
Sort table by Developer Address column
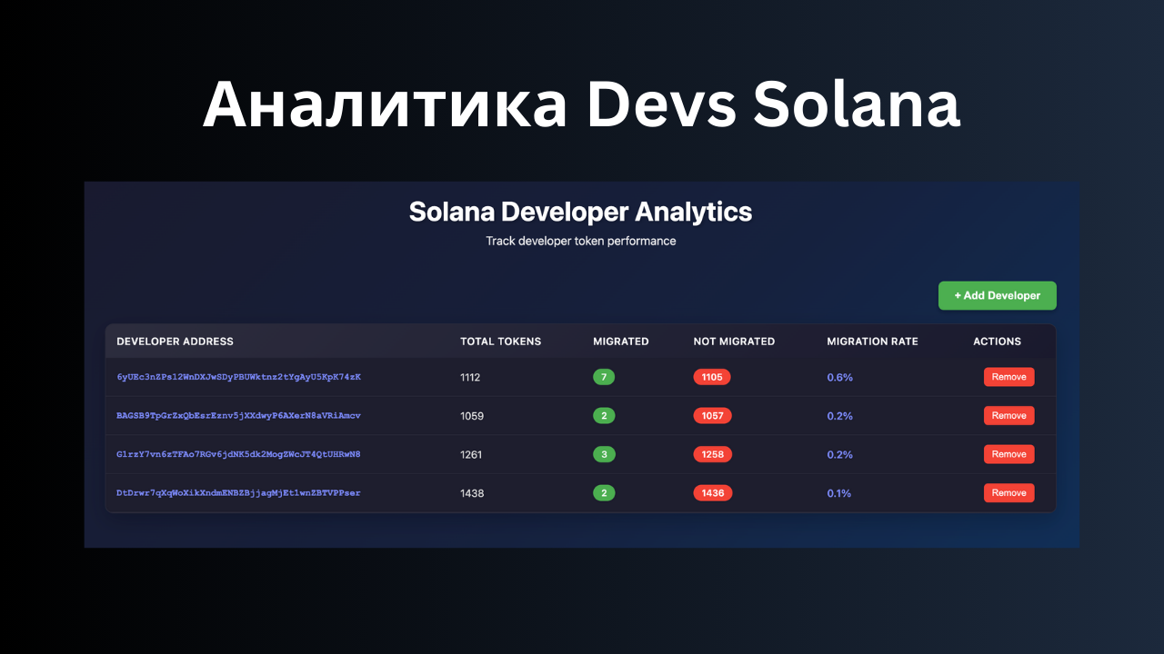click(175, 342)
